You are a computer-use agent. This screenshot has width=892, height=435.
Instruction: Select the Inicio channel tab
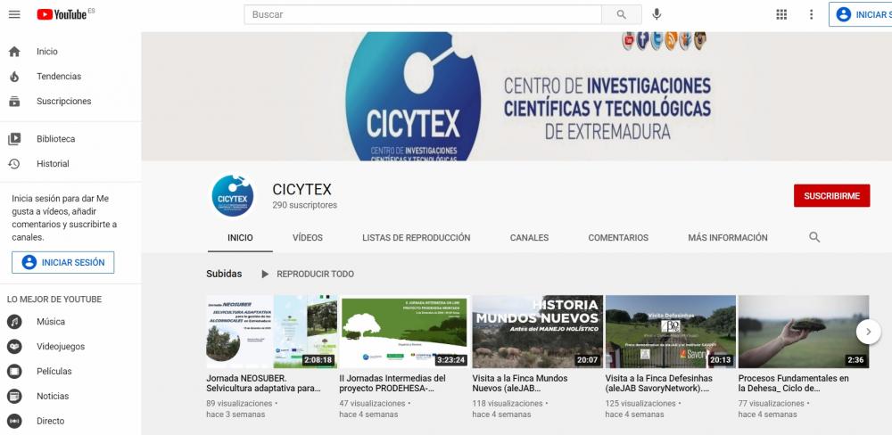[x=240, y=238]
